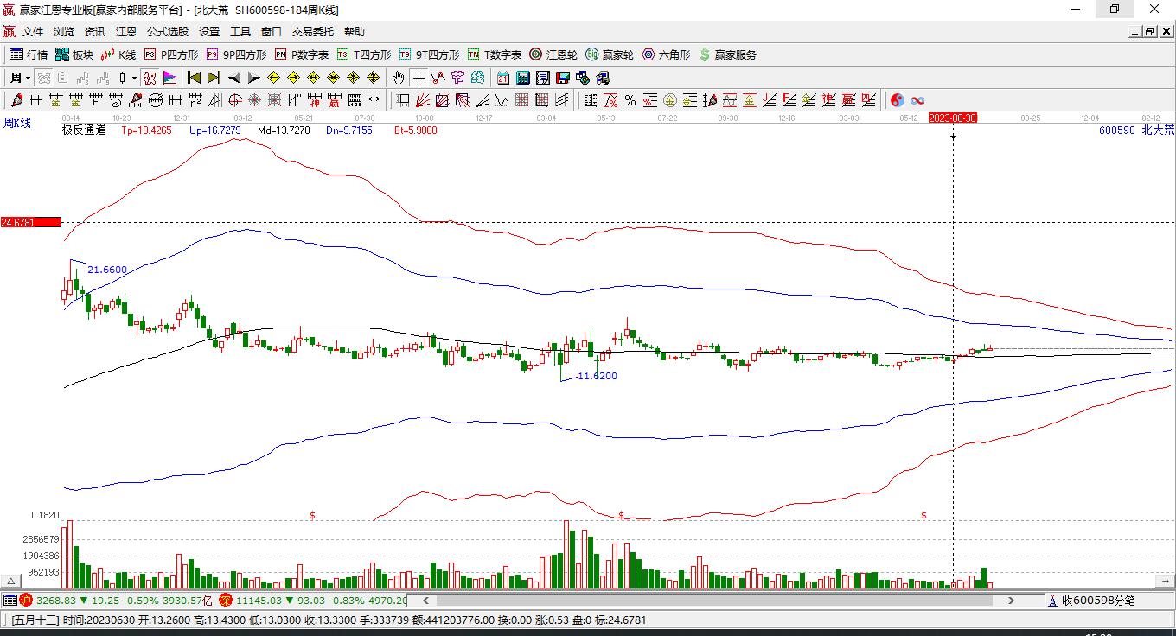
Task: Open the T数字表 tool
Action: [495, 54]
